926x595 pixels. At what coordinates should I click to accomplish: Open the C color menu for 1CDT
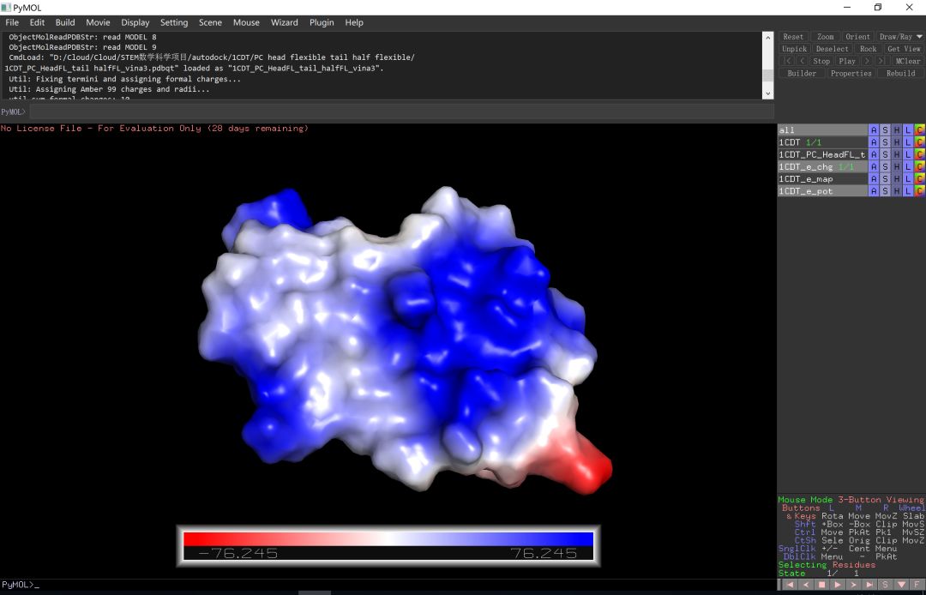[x=919, y=142]
